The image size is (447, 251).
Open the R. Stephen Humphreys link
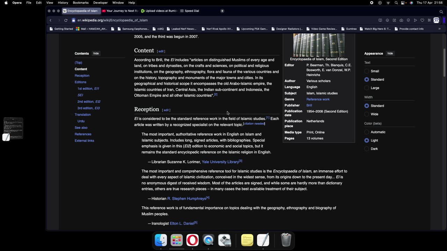pos(186,199)
